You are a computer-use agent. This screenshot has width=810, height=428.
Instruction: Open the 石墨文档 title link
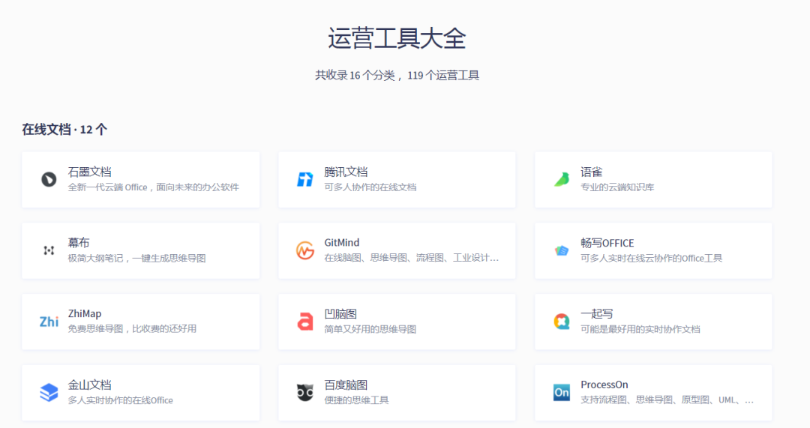point(89,172)
